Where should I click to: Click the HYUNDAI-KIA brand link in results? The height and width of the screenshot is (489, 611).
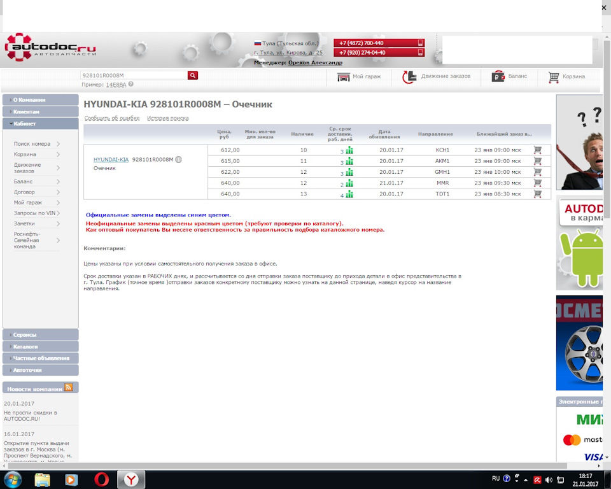tap(111, 159)
